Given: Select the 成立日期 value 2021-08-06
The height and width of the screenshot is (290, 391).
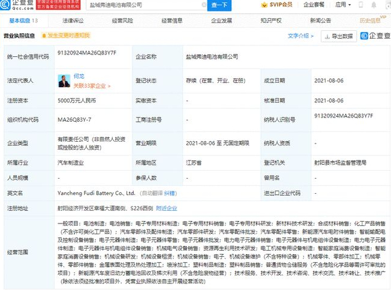Looking at the screenshot, I should 329,81.
